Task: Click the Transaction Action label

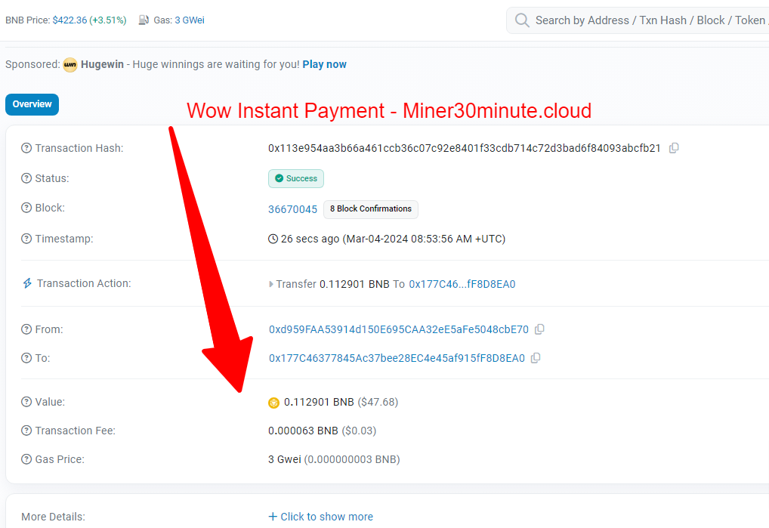Action: point(84,283)
